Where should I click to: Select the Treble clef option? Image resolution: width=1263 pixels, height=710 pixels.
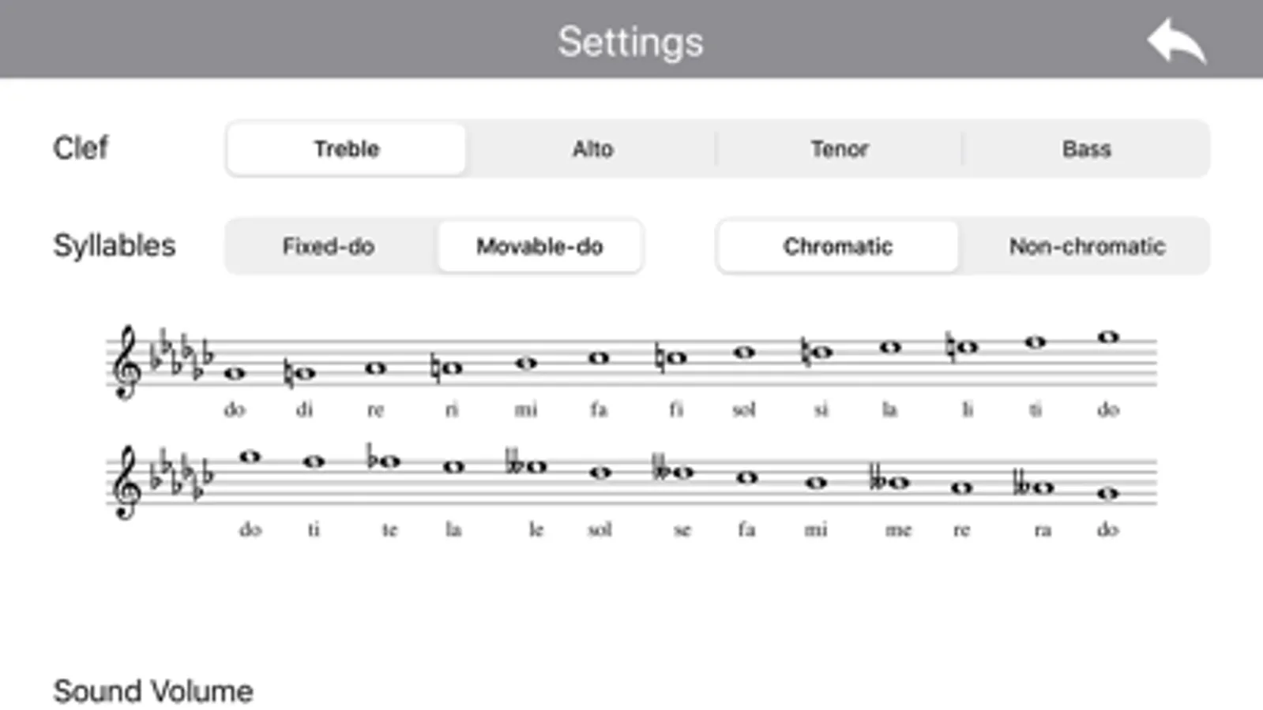click(x=346, y=149)
